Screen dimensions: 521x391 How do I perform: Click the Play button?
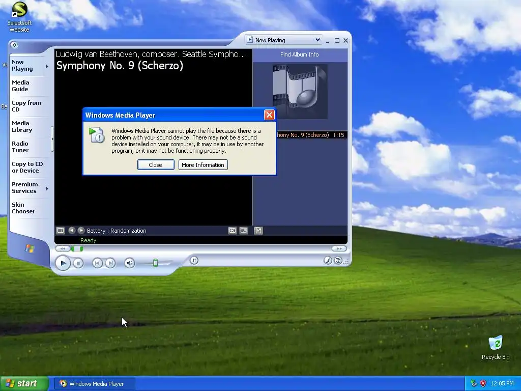tap(63, 263)
